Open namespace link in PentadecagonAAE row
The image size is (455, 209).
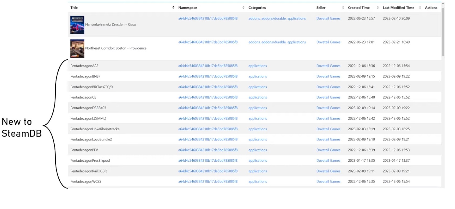(208, 66)
